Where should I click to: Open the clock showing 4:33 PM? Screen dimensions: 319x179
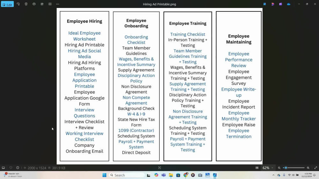307,175
